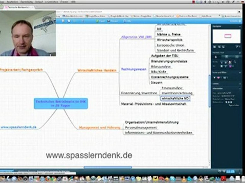The image size is (245, 183).
Task: Select the rightmost Format tab icon
Action: 237,57
